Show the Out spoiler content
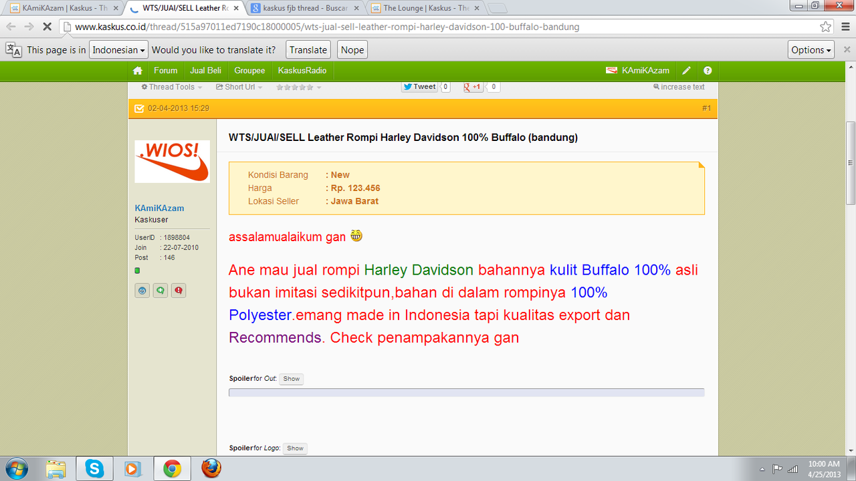The width and height of the screenshot is (856, 481). point(292,379)
